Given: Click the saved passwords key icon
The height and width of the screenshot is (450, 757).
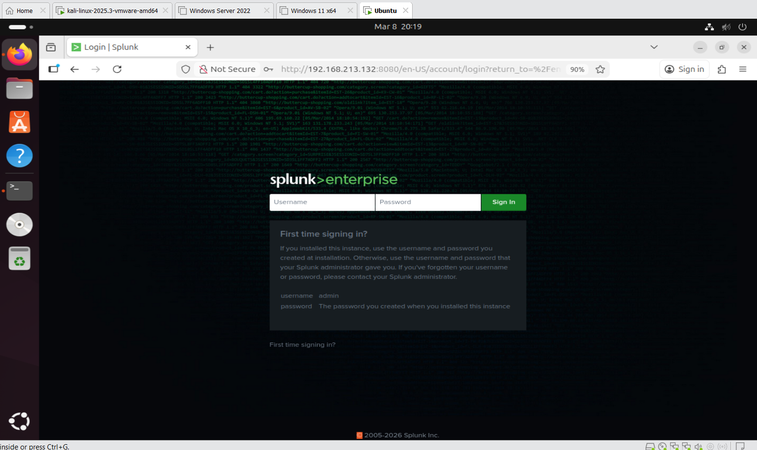Looking at the screenshot, I should pyautogui.click(x=269, y=69).
